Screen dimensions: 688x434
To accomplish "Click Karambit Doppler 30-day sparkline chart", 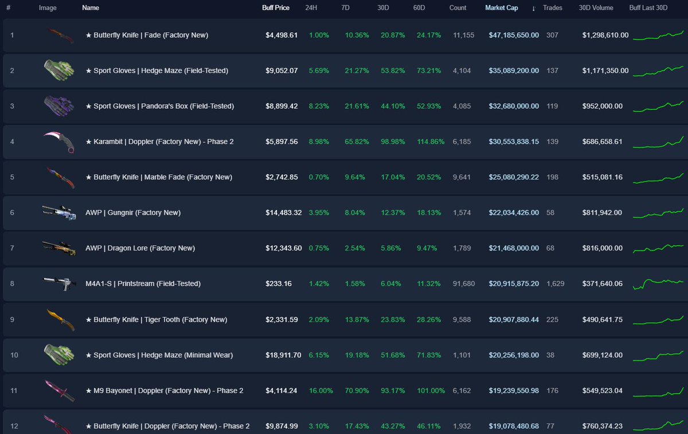I will pos(658,142).
